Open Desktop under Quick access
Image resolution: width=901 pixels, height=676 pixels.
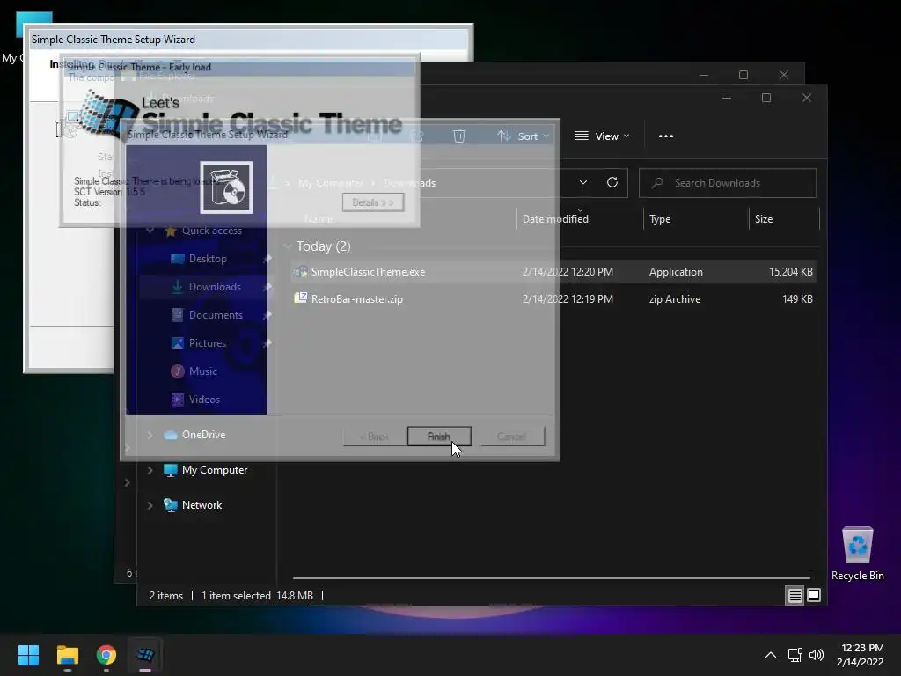click(x=208, y=259)
